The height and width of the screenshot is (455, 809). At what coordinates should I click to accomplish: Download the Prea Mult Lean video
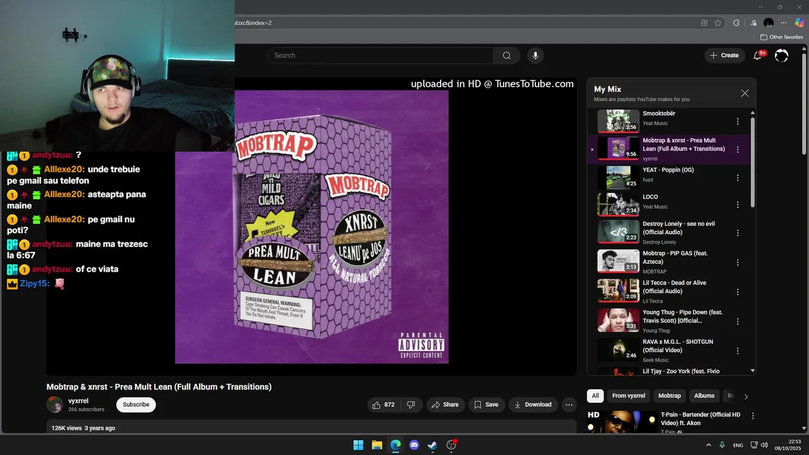pyautogui.click(x=533, y=404)
